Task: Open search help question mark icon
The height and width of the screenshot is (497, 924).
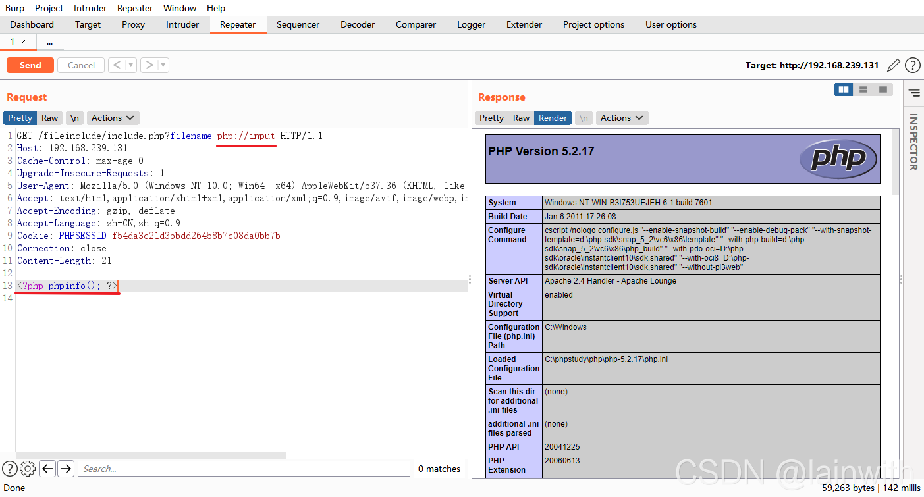Action: tap(10, 469)
